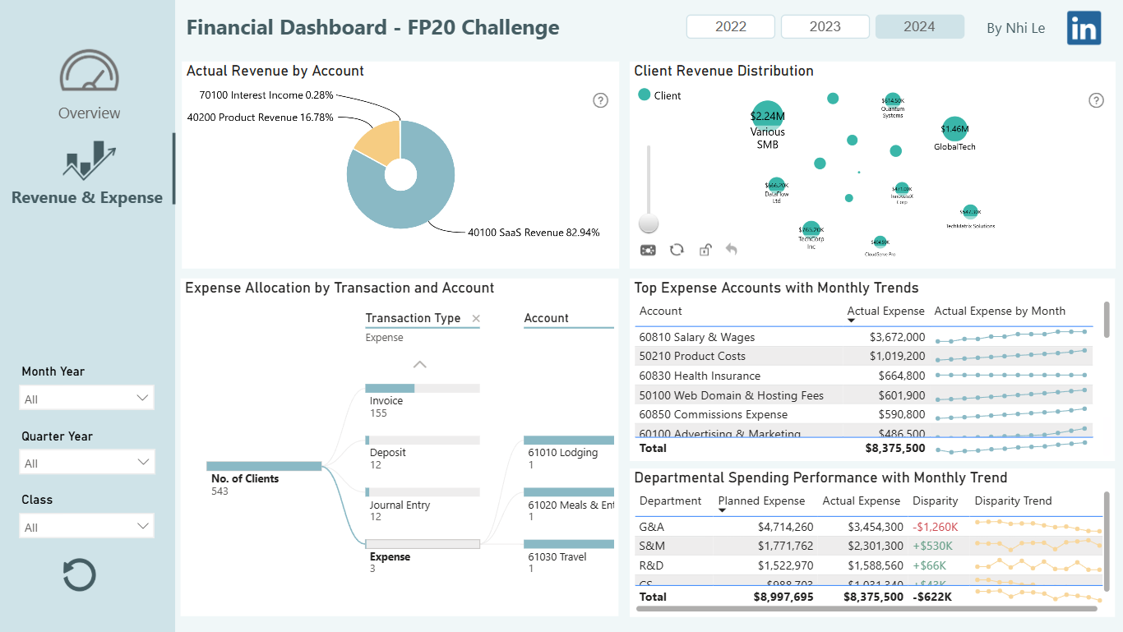Click the rotate refresh icon under bubble chart
The width and height of the screenshot is (1123, 632).
(x=677, y=249)
